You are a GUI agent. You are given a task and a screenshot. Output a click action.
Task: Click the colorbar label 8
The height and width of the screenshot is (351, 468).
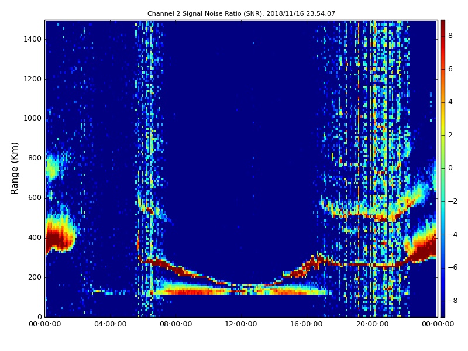tap(450, 36)
